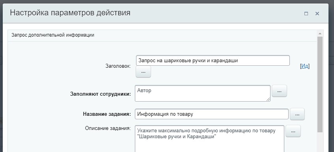
Task: Follow the Ид link
Action: click(x=305, y=66)
